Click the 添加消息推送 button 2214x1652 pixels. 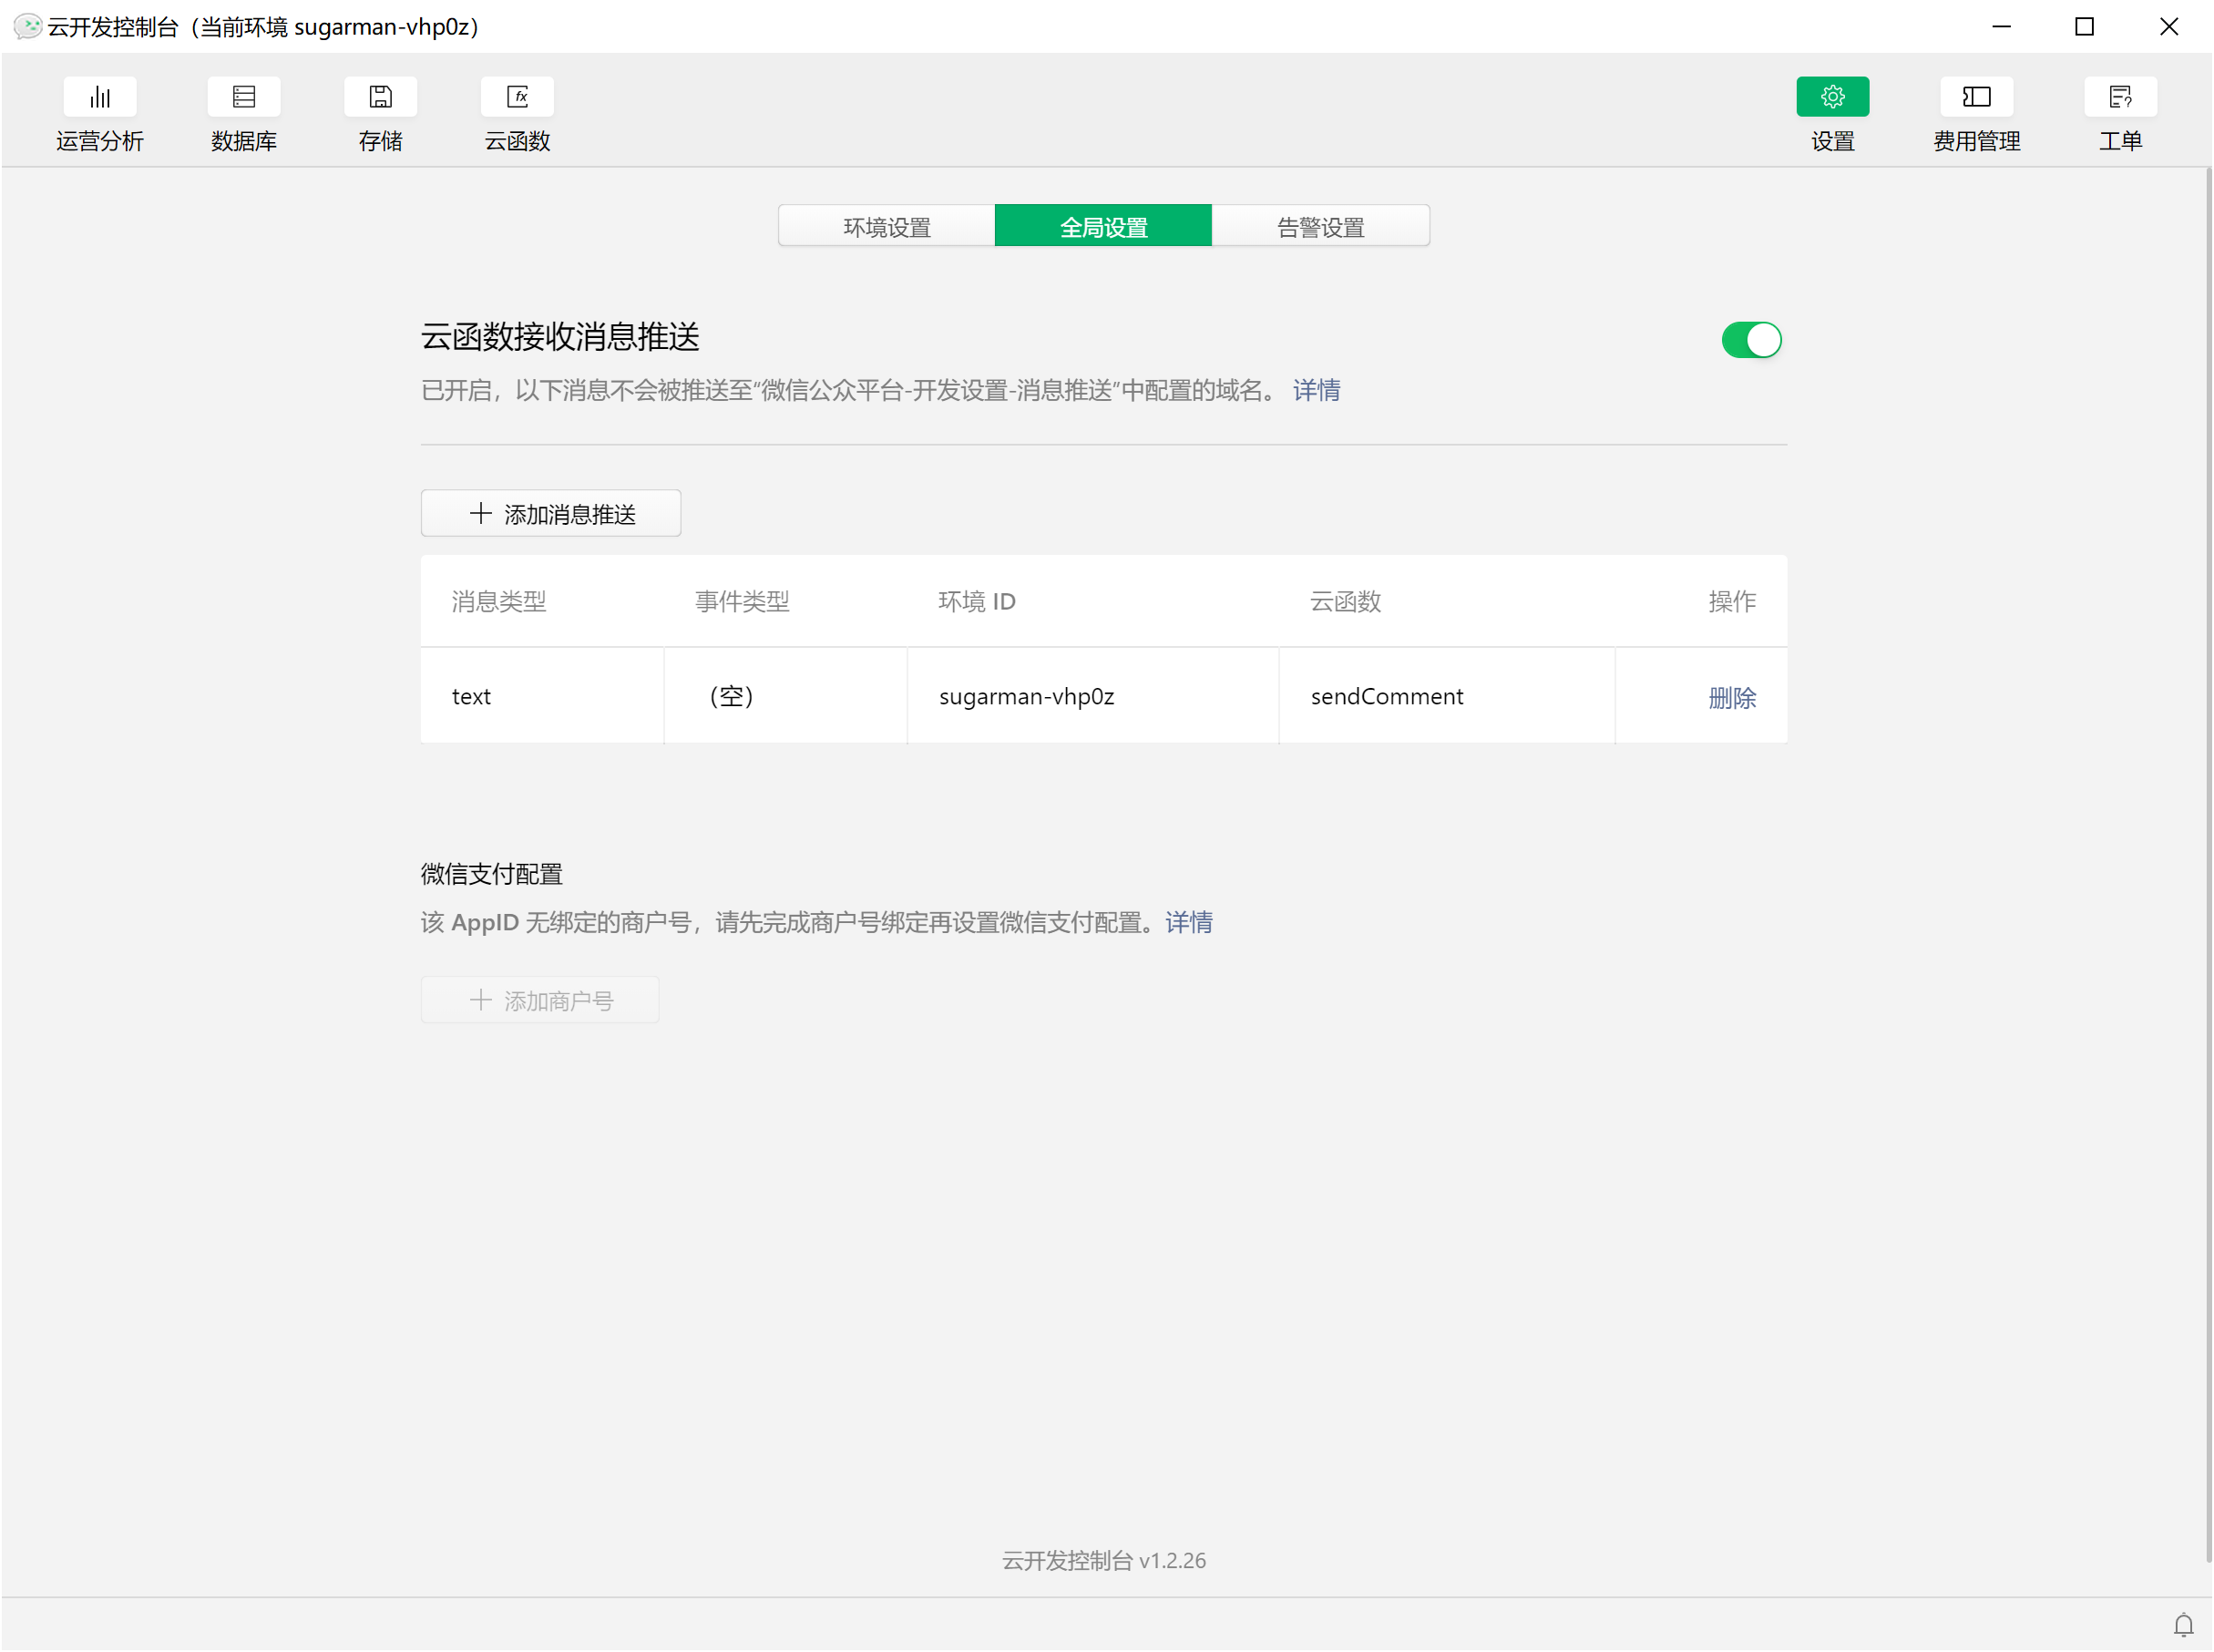point(551,514)
